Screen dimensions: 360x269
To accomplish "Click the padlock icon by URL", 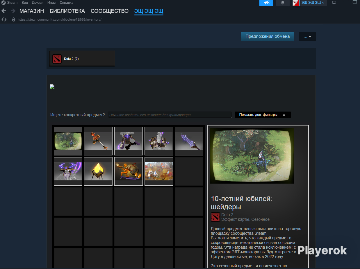I will coord(13,19).
